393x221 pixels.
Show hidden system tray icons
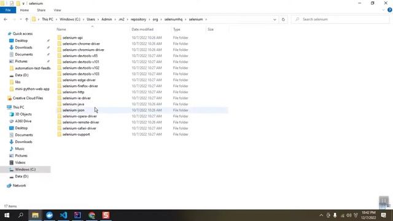pyautogui.click(x=321, y=215)
